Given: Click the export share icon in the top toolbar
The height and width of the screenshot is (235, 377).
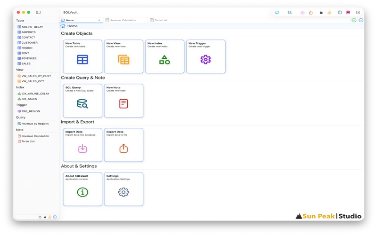Looking at the screenshot, I should (x=311, y=13).
